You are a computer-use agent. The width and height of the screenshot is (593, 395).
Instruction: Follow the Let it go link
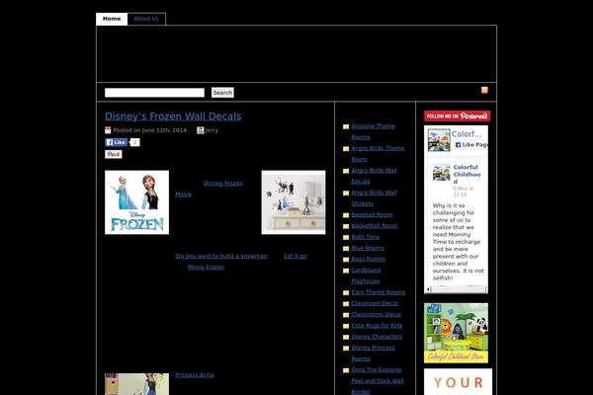(296, 256)
